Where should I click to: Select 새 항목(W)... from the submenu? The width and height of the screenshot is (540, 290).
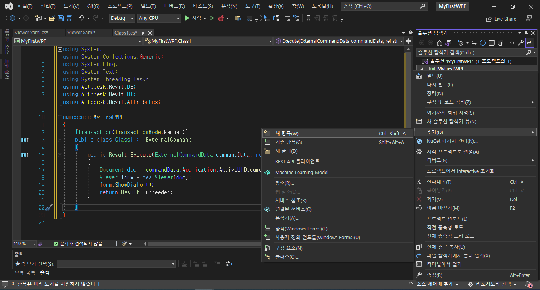338,134
